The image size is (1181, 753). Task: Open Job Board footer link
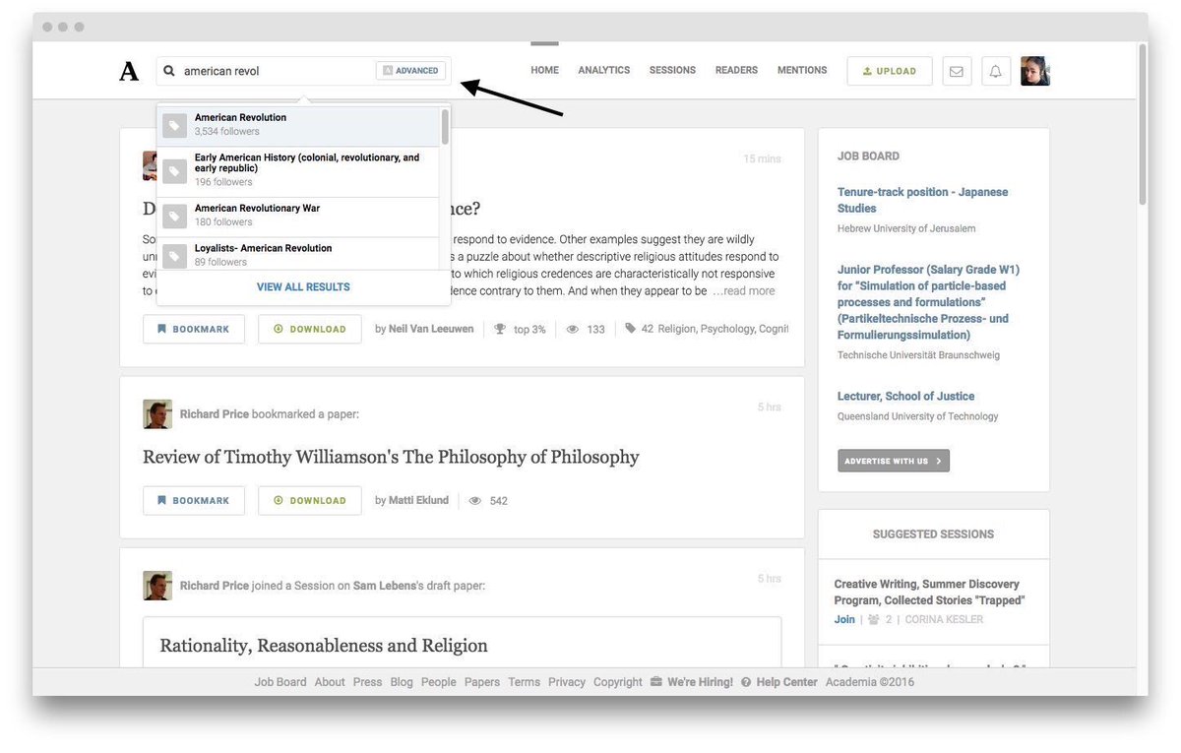280,682
